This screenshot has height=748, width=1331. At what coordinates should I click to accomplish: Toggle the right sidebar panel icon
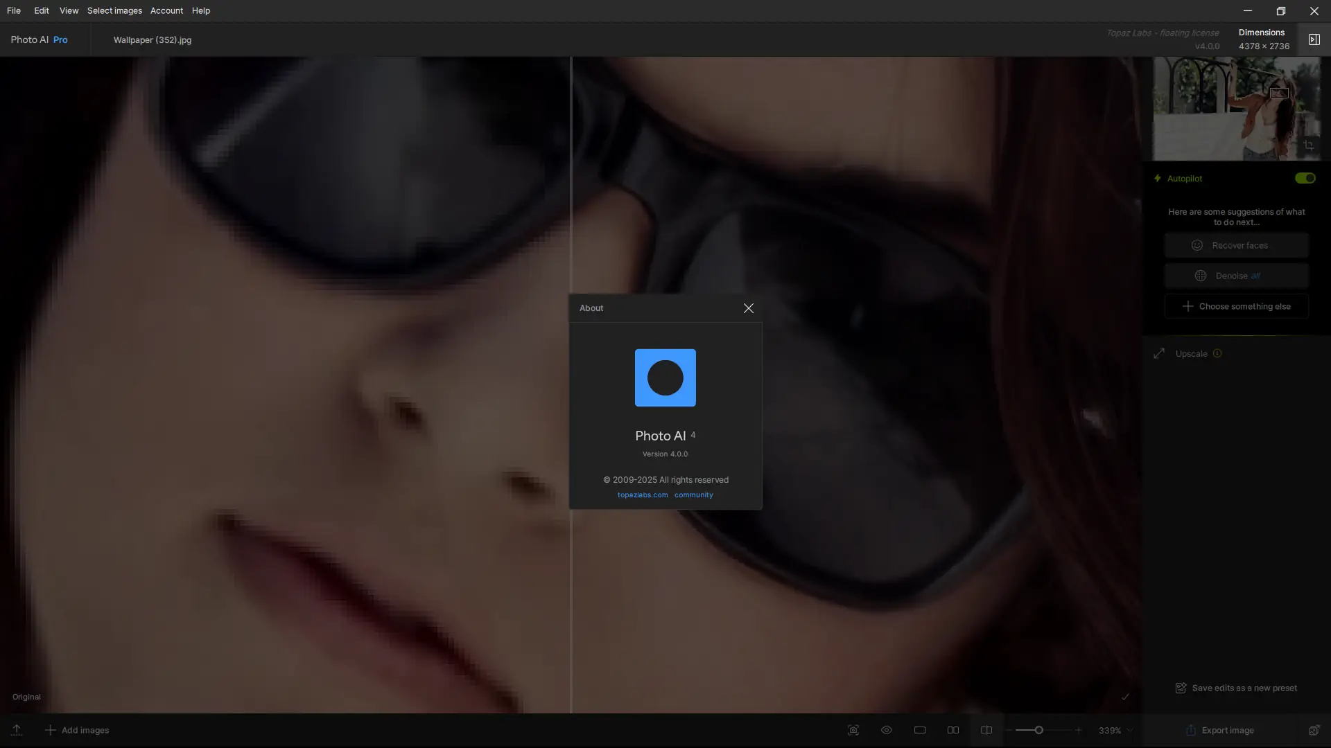tap(1314, 39)
